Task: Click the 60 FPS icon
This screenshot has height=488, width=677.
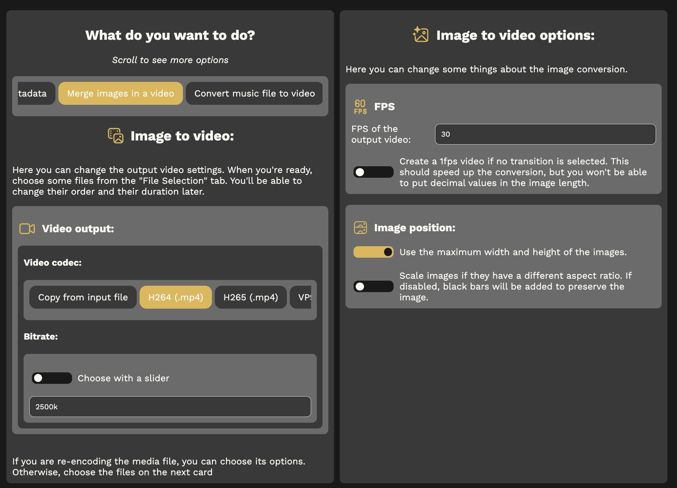Action: click(360, 107)
